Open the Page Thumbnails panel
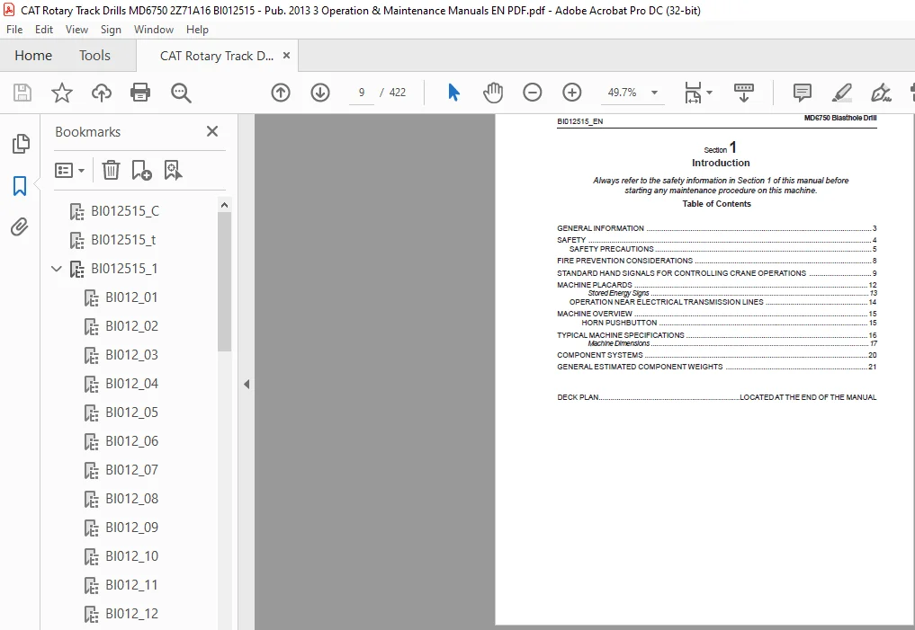The height and width of the screenshot is (630, 915). click(x=21, y=144)
